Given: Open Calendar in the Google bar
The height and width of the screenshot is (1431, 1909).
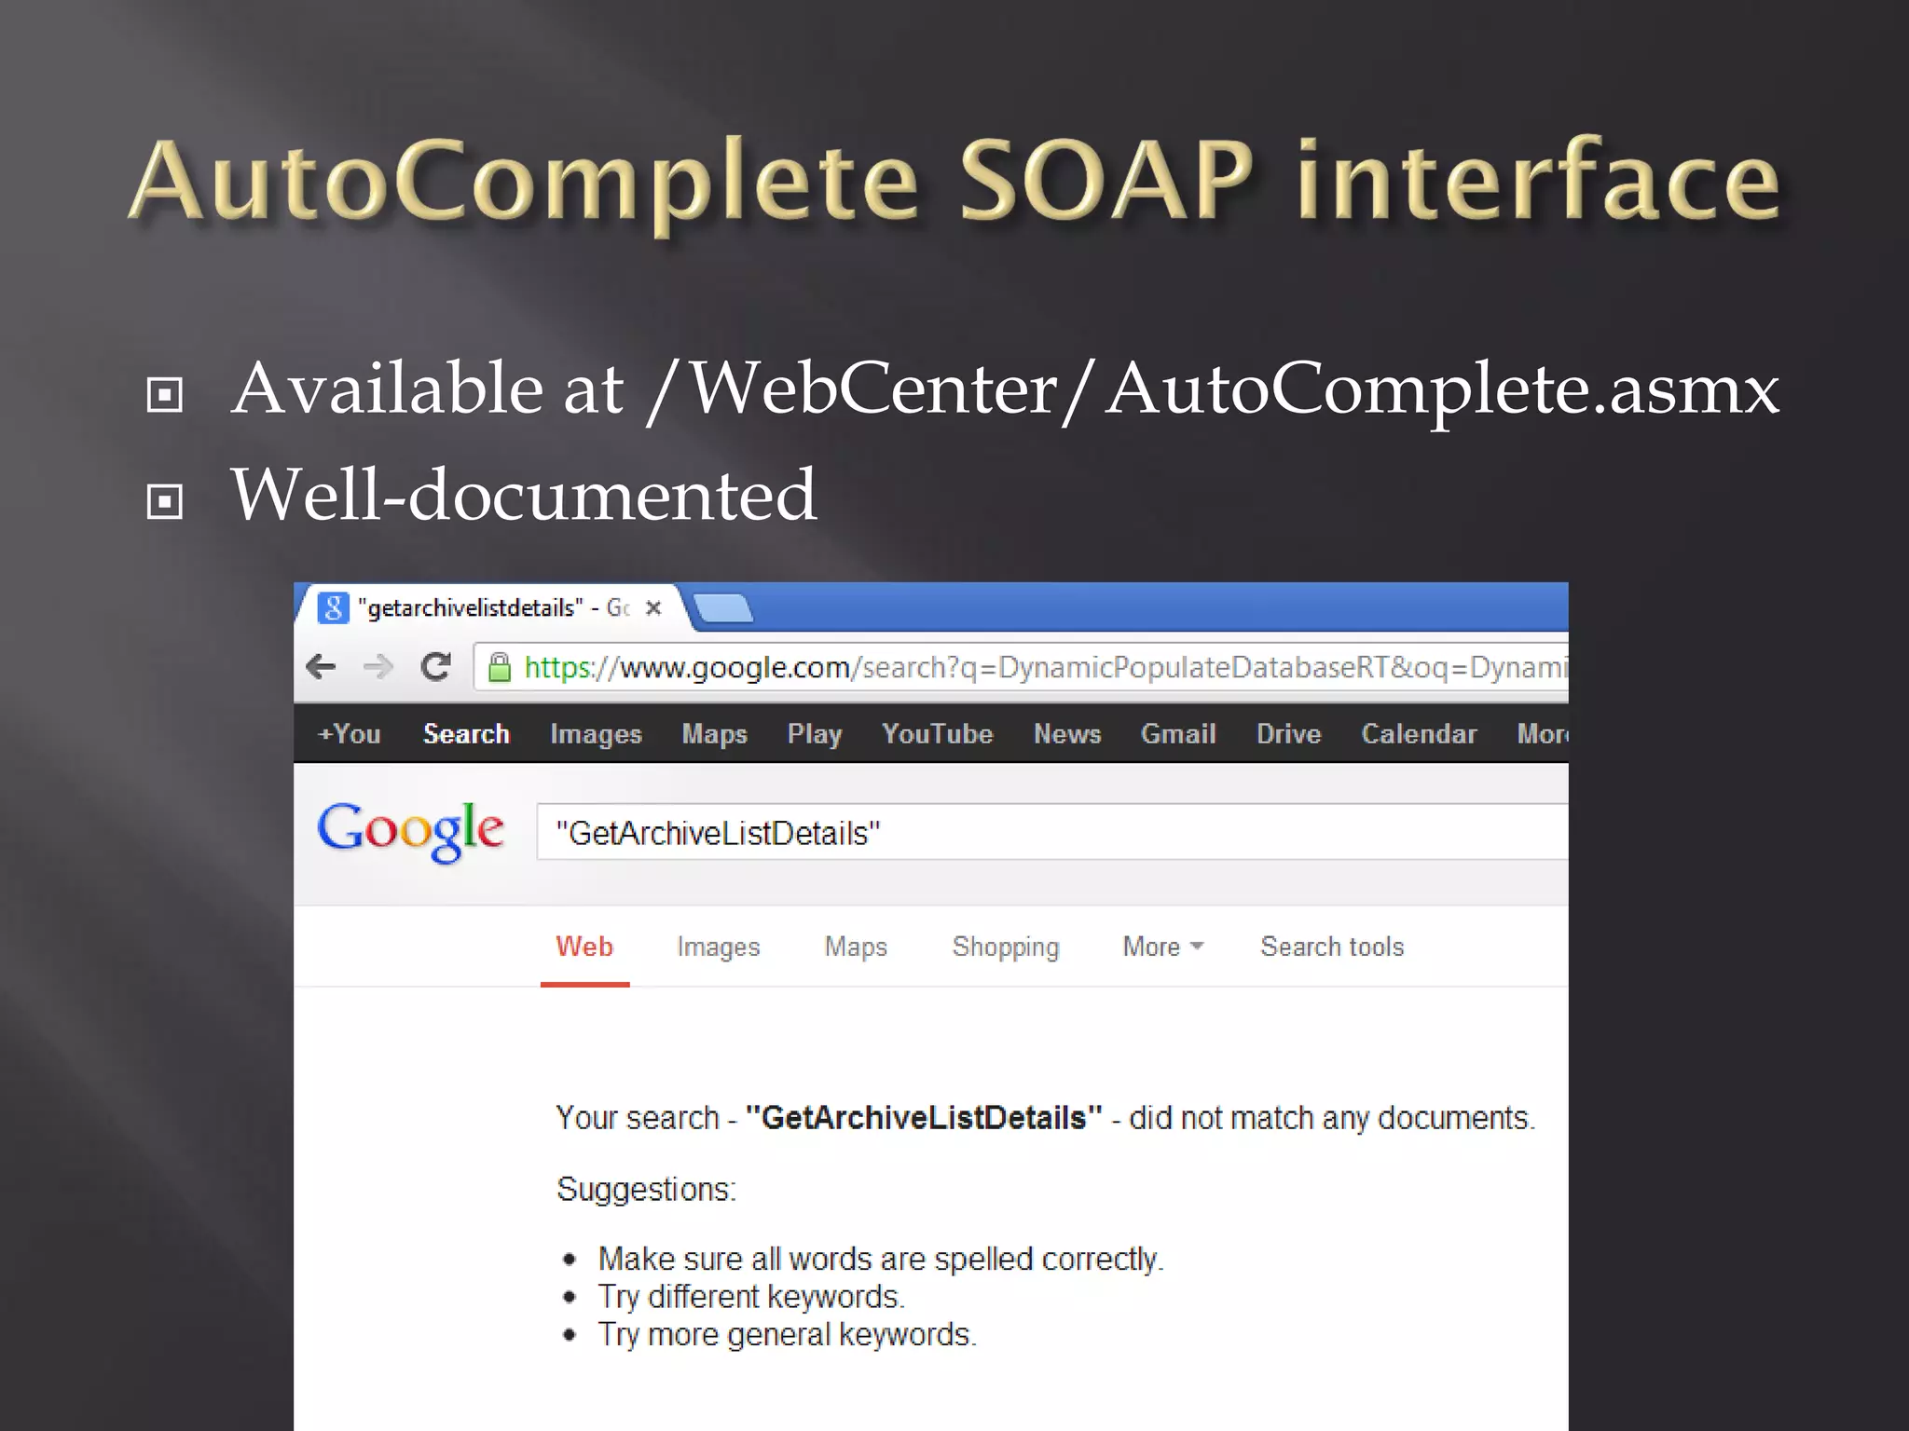Looking at the screenshot, I should tap(1419, 734).
